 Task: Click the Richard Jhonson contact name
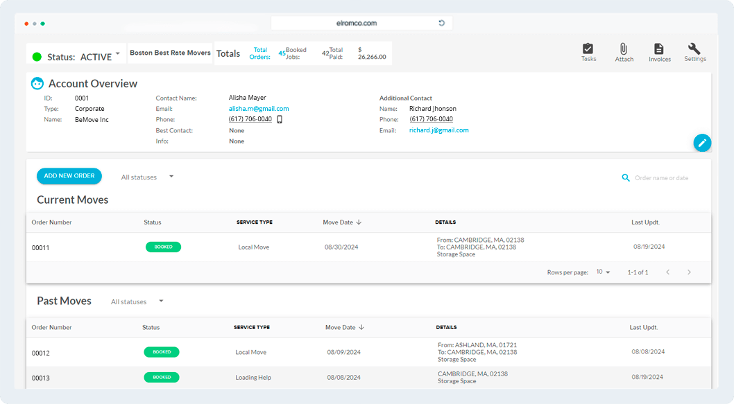(x=433, y=109)
